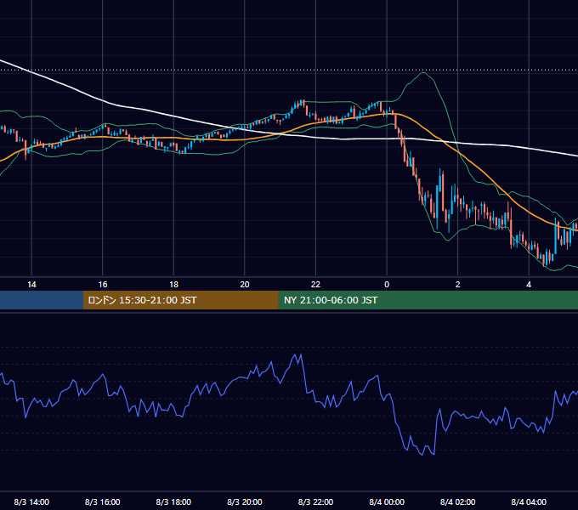Click the 8/4 02:00 date label
The image size is (578, 510).
click(x=458, y=501)
